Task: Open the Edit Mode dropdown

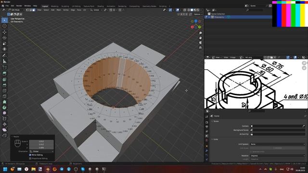Action: coord(16,10)
